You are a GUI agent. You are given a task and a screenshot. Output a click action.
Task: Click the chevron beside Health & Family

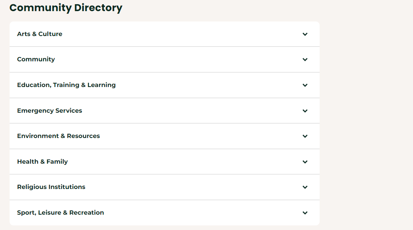point(305,161)
